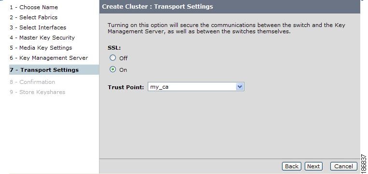Select step 6 - Key Management Server
Image resolution: width=368 pixels, height=174 pixels.
tap(49, 58)
